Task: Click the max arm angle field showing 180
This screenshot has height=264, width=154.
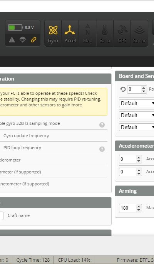Action: click(x=128, y=208)
